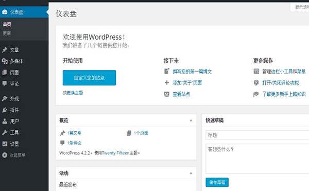This screenshot has width=309, height=191.
Task: Click the pushpin icon beside 文章
Action: coord(5,50)
